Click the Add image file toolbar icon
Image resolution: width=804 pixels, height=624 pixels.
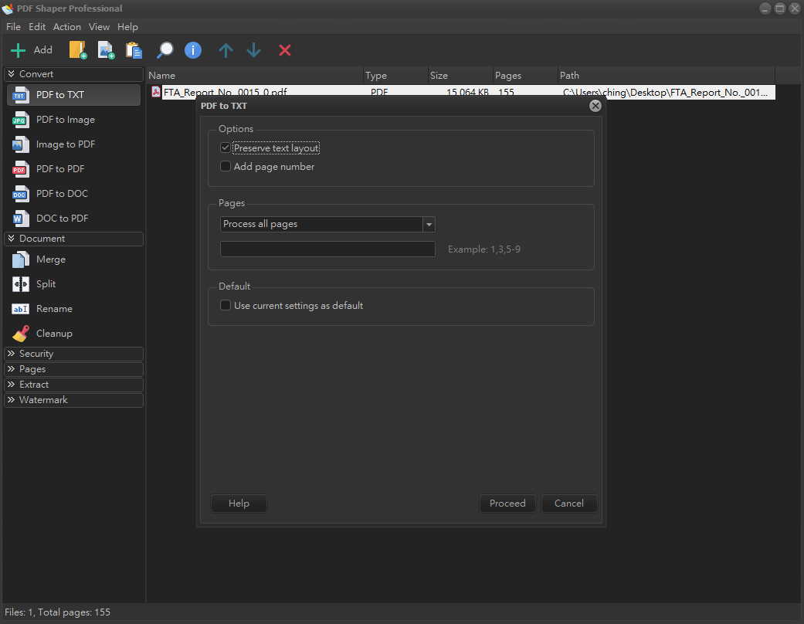pos(106,50)
